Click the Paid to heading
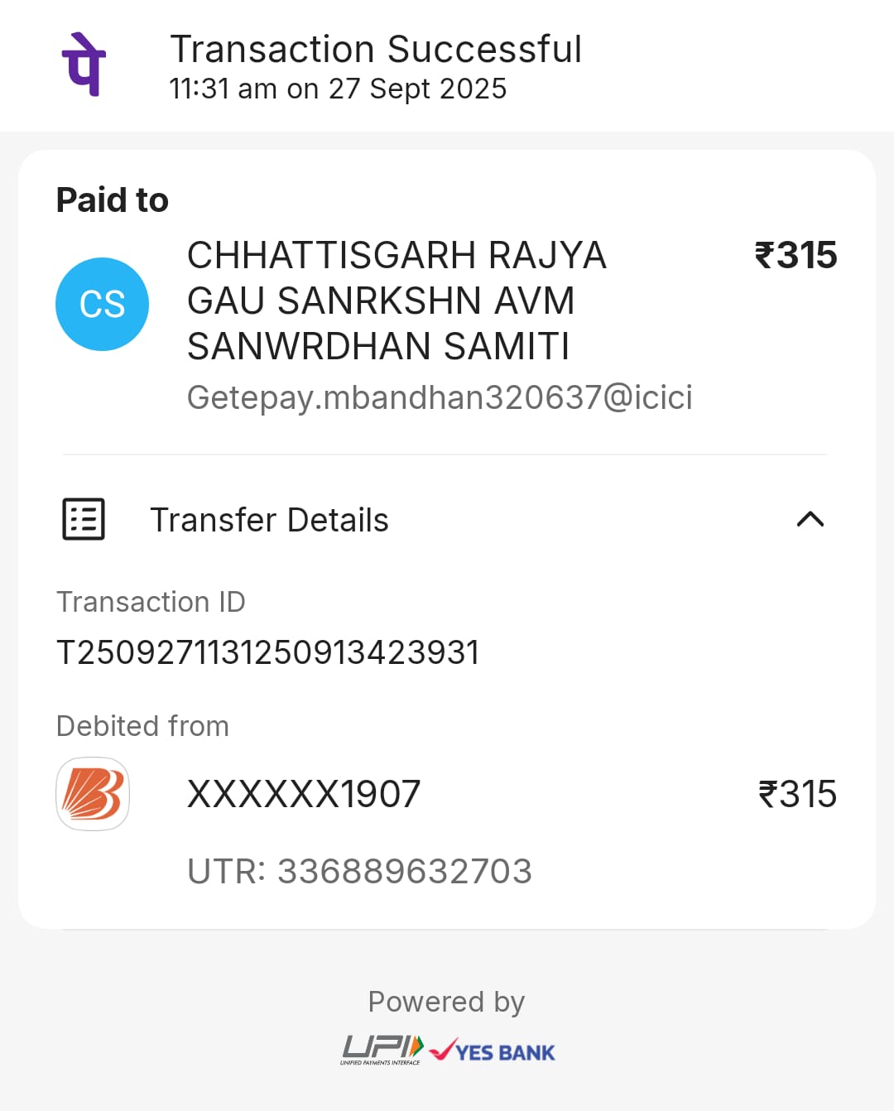The width and height of the screenshot is (894, 1111). tap(113, 200)
